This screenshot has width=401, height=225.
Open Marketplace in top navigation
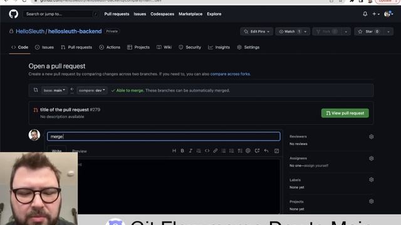pos(190,14)
